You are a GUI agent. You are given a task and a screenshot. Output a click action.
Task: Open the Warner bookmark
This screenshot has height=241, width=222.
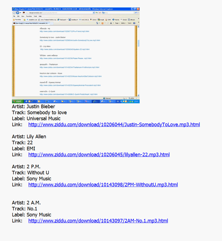click(116, 20)
